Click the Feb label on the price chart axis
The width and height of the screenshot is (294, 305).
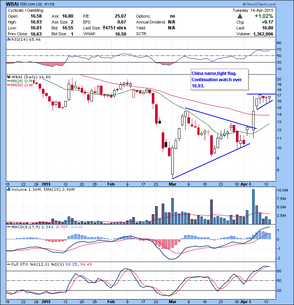[x=111, y=184]
